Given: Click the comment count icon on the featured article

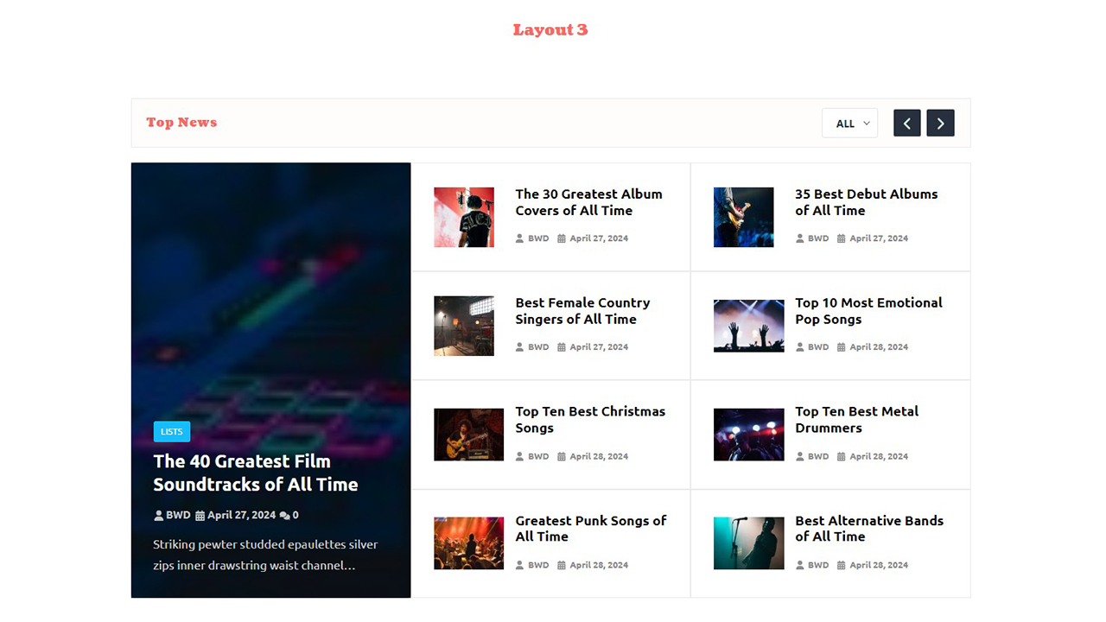Looking at the screenshot, I should (x=285, y=515).
